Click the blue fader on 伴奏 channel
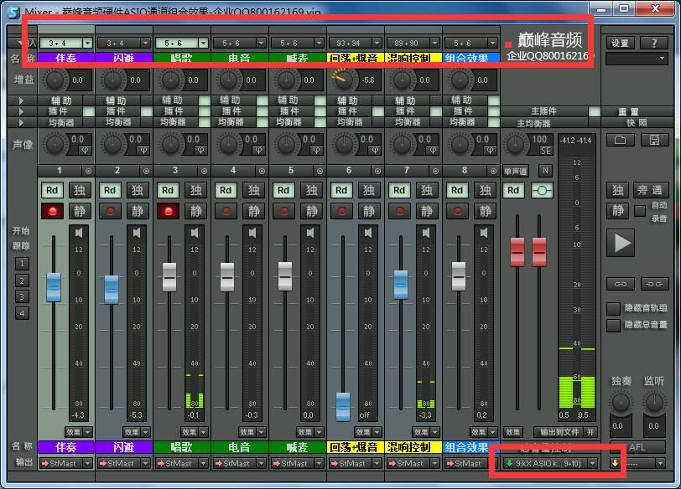 pyautogui.click(x=54, y=287)
